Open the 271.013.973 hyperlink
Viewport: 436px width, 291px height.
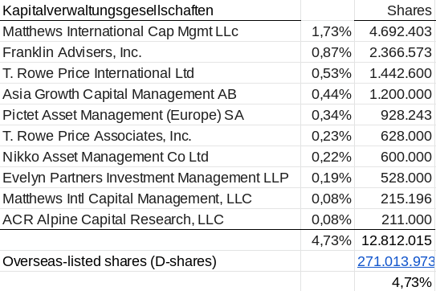[396, 261]
